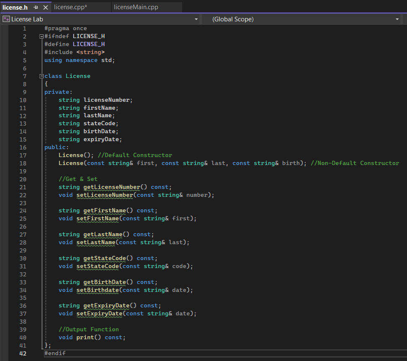Click the License Lab project icon
Viewport: 407px width, 361px height.
pyautogui.click(x=6, y=19)
